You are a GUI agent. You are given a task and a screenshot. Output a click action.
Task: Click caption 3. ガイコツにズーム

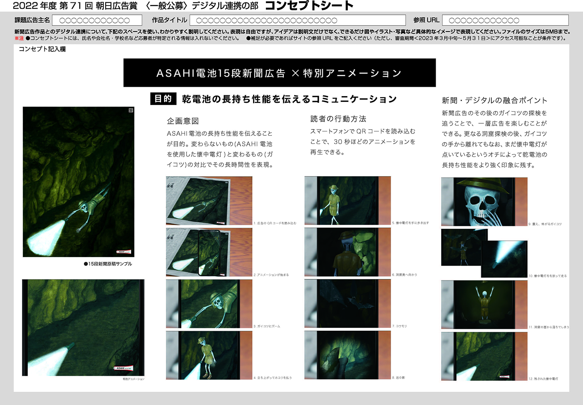pyautogui.click(x=267, y=326)
